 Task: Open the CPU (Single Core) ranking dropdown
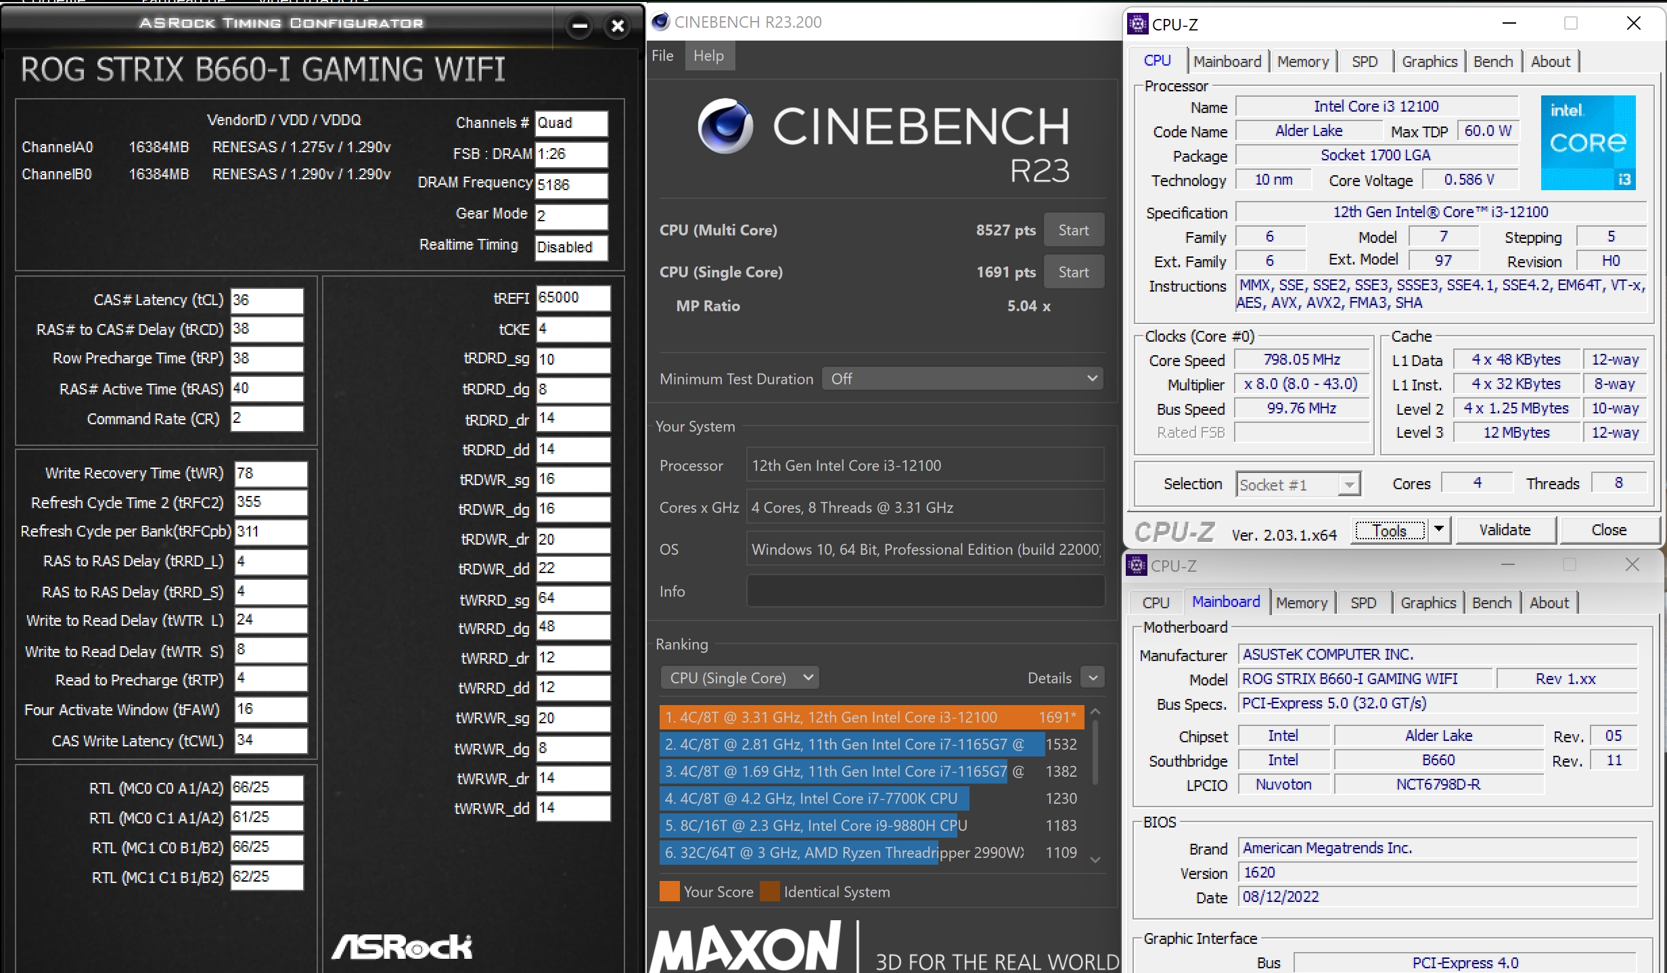tap(740, 678)
